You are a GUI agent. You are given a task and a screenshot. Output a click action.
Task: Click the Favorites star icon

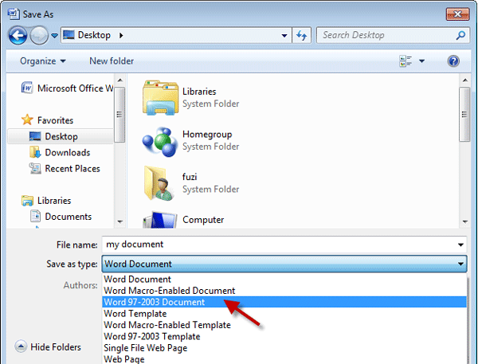pyautogui.click(x=27, y=119)
